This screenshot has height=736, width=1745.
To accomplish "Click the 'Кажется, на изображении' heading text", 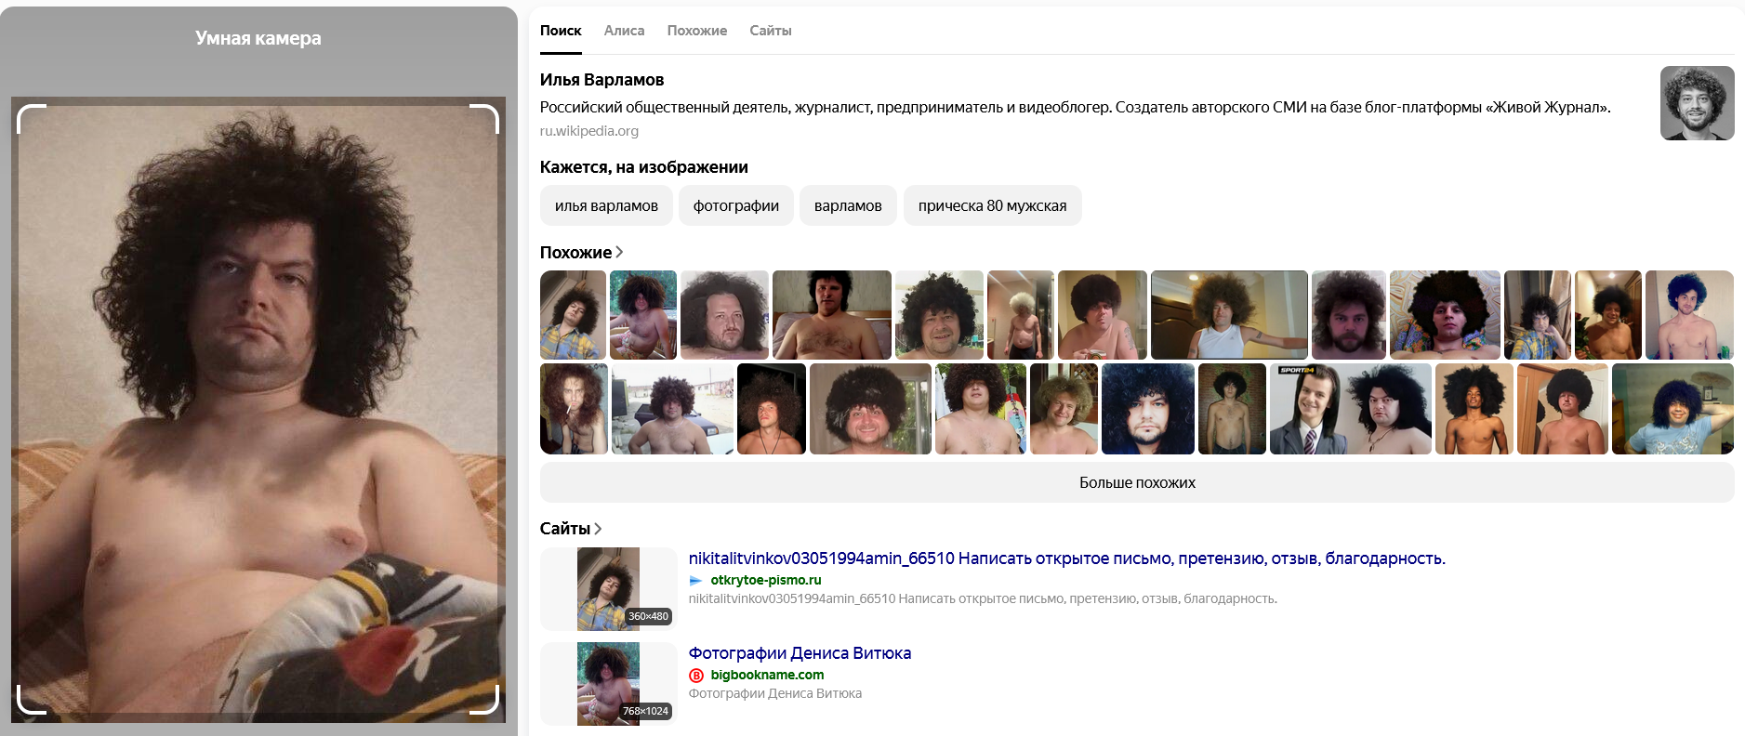I will [x=643, y=167].
